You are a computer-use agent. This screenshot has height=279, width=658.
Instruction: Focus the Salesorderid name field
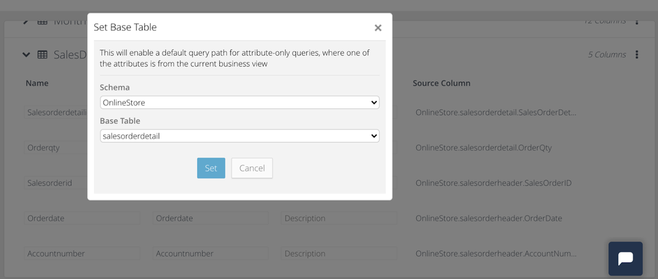tap(57, 183)
